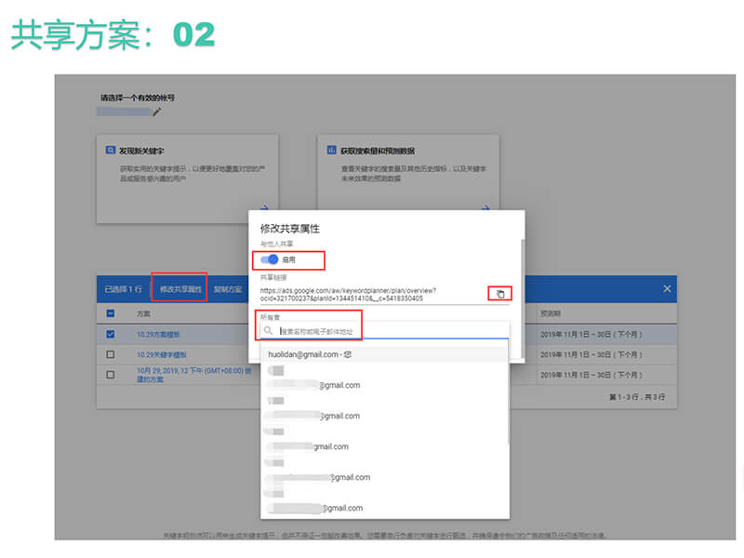Click the 获取搜索量和预测数据 chart icon
The image size is (744, 558).
tap(331, 150)
